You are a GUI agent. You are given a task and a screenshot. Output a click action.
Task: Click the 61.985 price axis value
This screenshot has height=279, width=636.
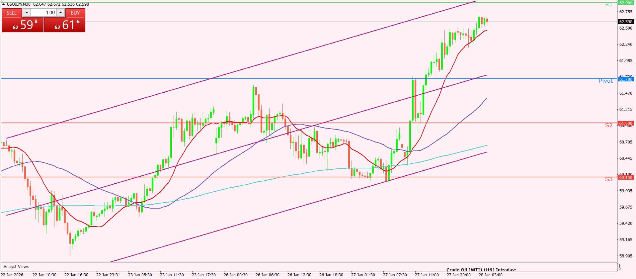(x=626, y=61)
